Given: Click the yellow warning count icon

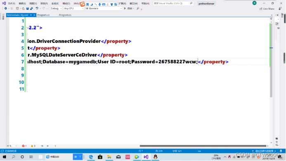Looking at the screenshot, I should pyautogui.click(x=32, y=146).
